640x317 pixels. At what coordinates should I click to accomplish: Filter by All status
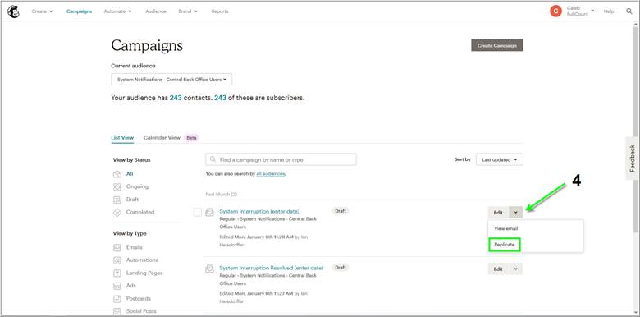coord(130,174)
